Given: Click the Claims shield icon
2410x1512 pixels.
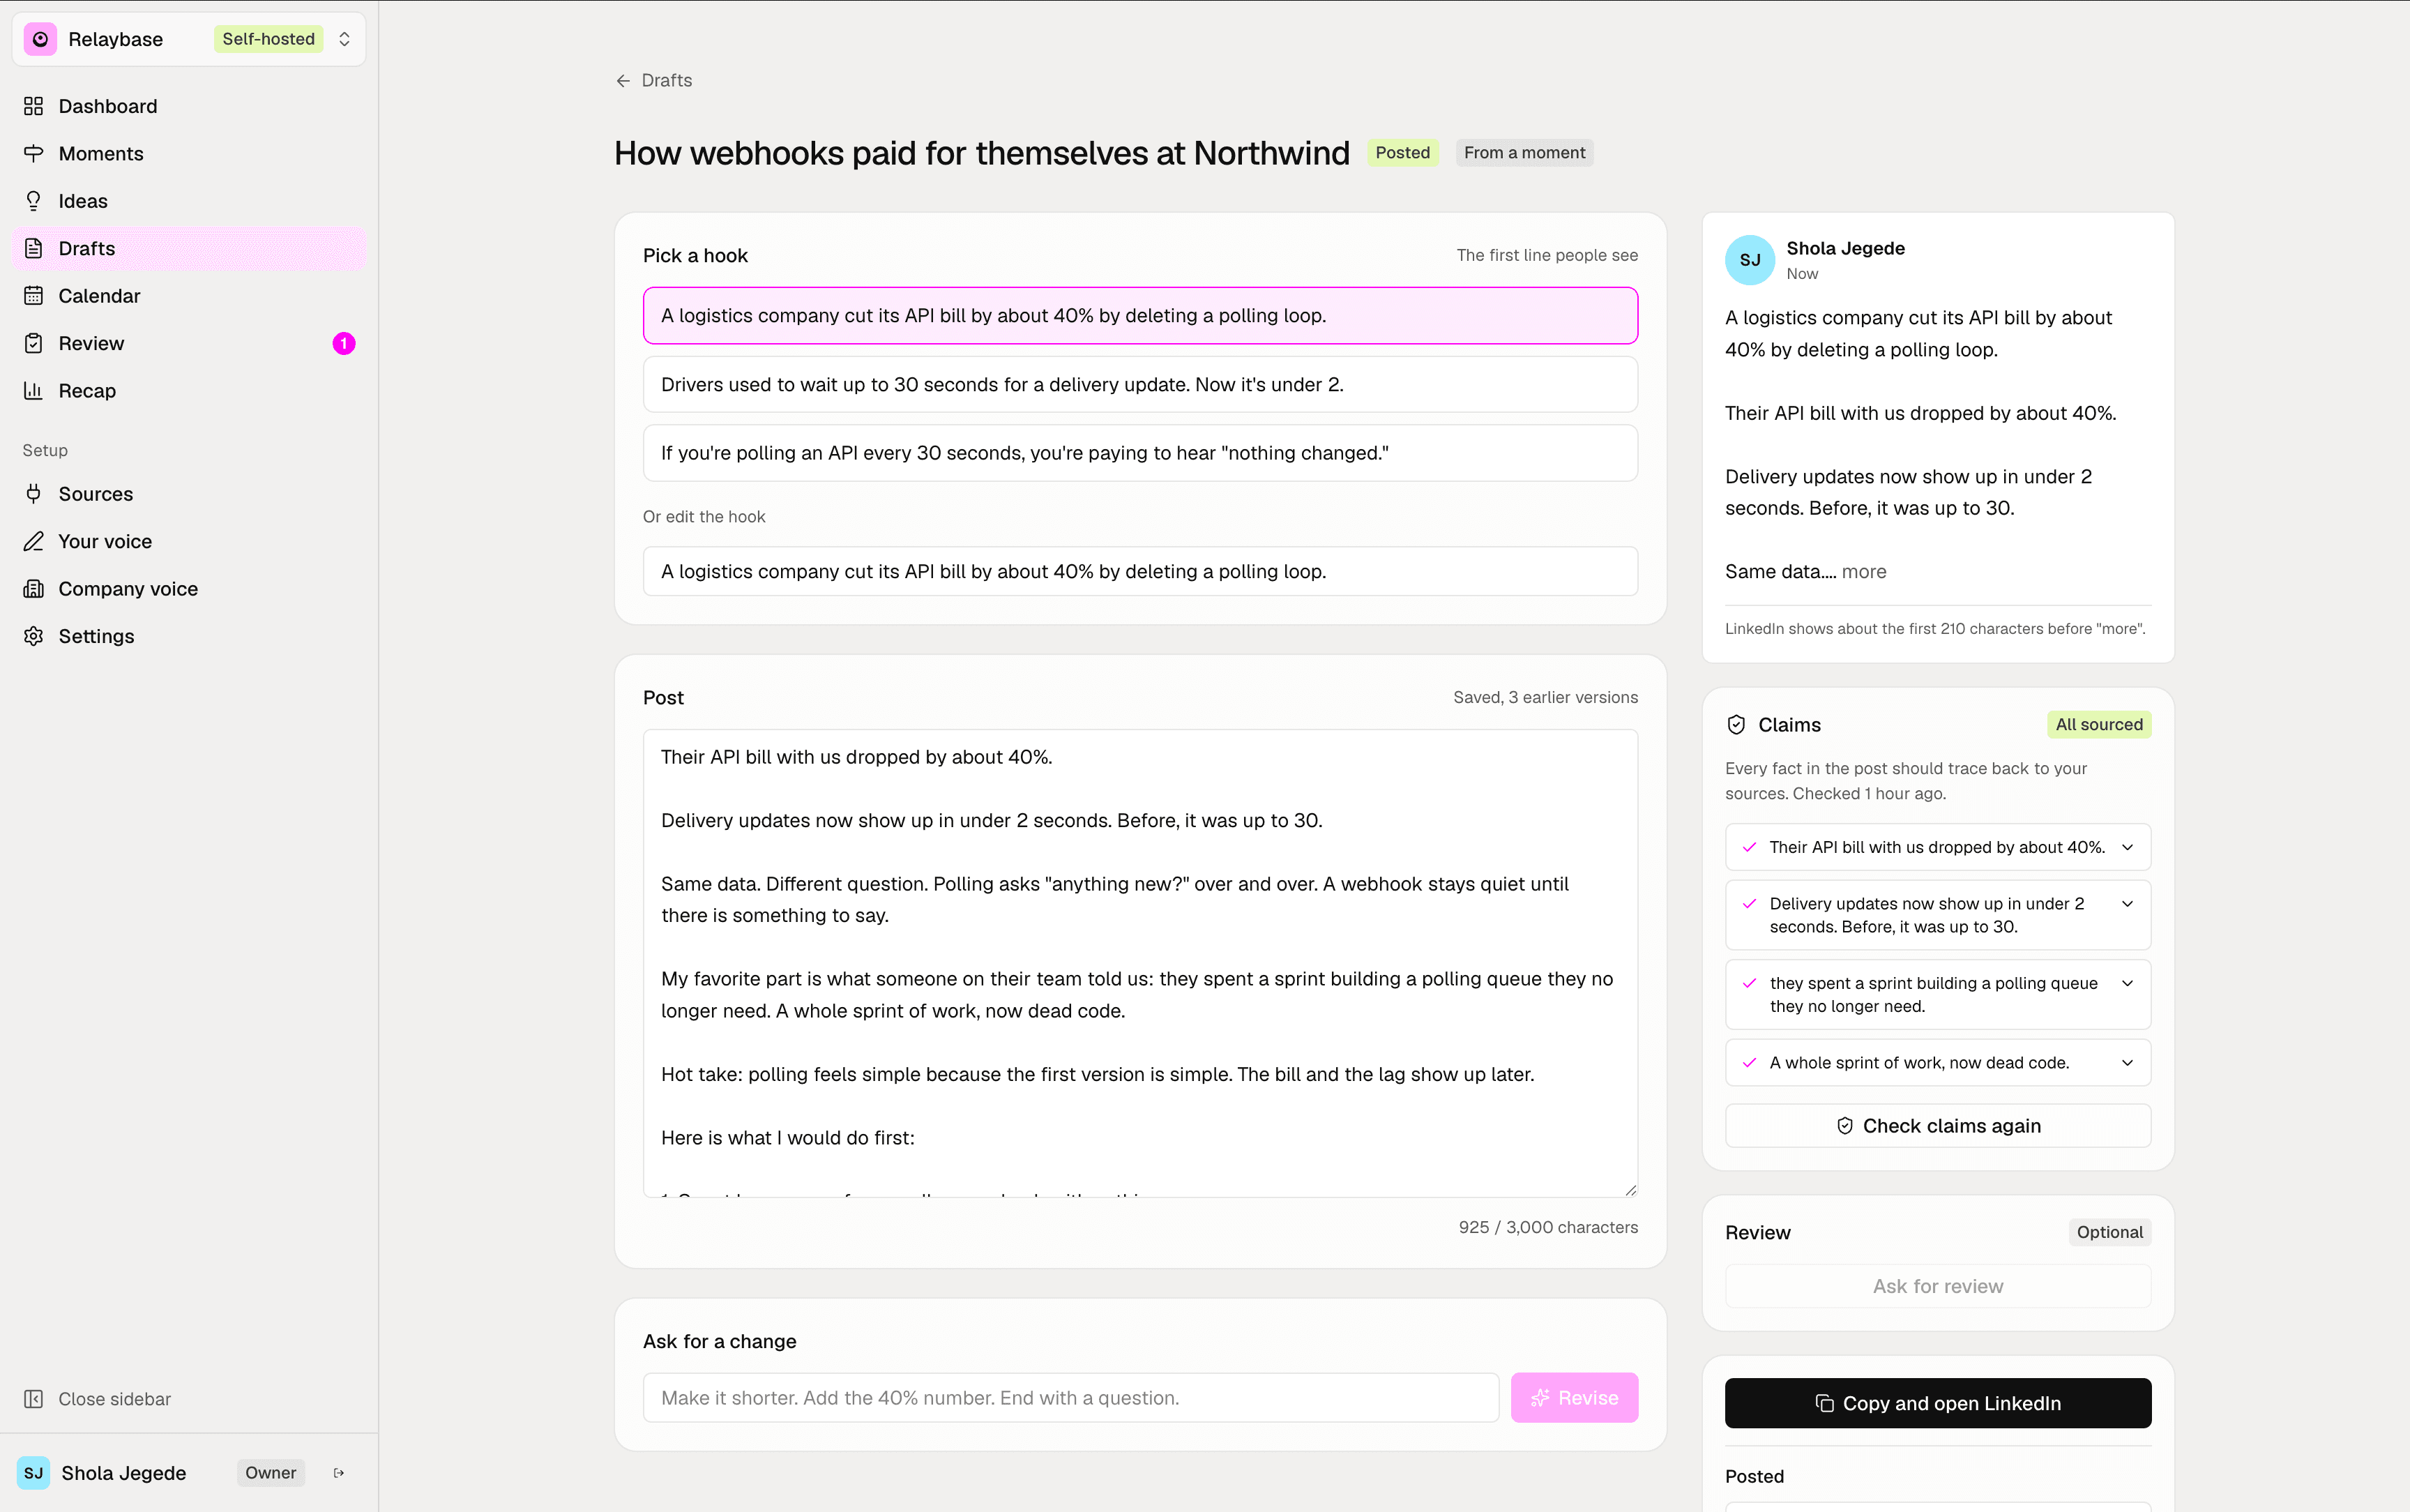Looking at the screenshot, I should coord(1736,725).
